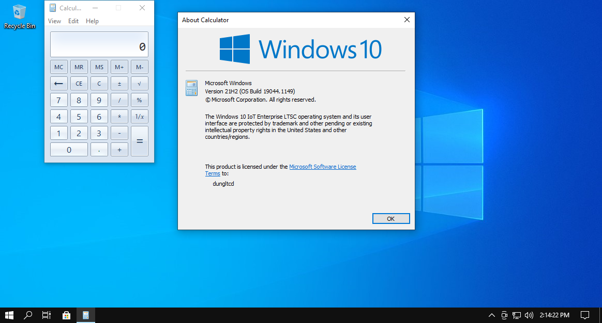602x323 pixels.
Task: Click the Calculator display field showing 0
Action: (99, 44)
